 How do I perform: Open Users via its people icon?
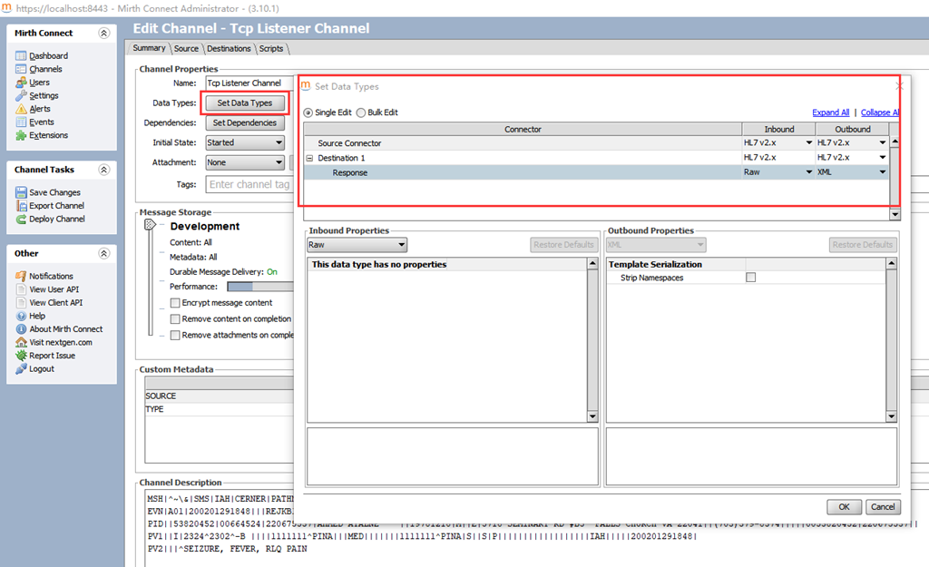point(21,83)
